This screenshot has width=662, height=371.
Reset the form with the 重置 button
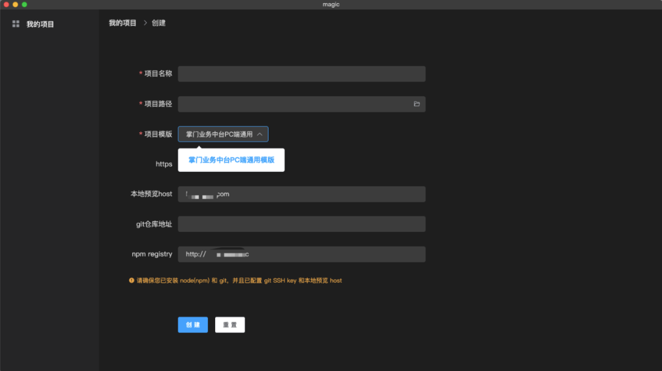(229, 324)
